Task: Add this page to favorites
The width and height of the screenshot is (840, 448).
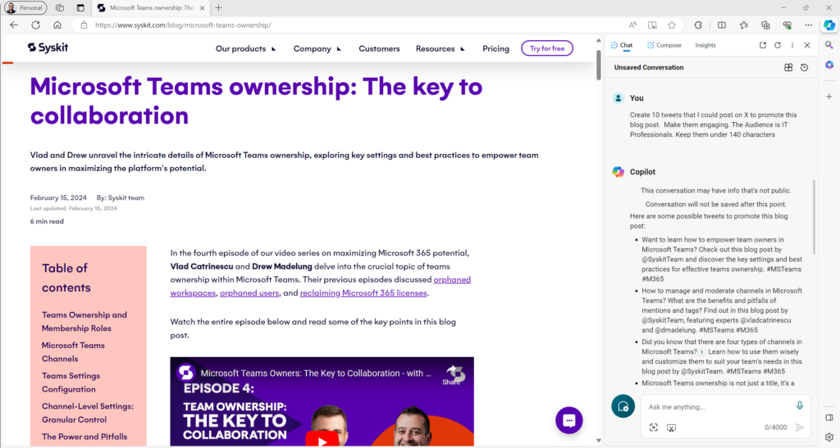Action: click(672, 25)
